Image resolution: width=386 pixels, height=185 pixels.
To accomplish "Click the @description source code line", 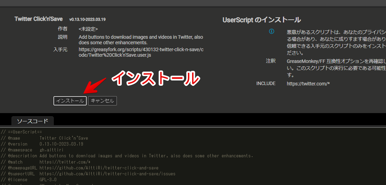I will (x=127, y=156).
